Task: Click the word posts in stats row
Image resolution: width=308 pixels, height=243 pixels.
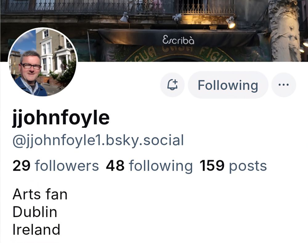Action: [248, 166]
